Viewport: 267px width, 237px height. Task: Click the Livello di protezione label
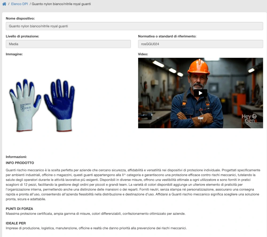[22, 36]
